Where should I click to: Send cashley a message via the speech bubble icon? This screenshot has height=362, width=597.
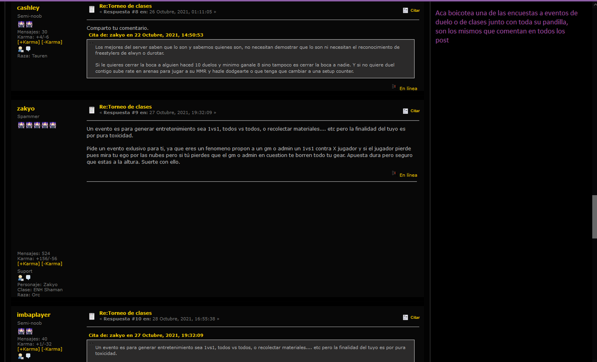(x=28, y=49)
